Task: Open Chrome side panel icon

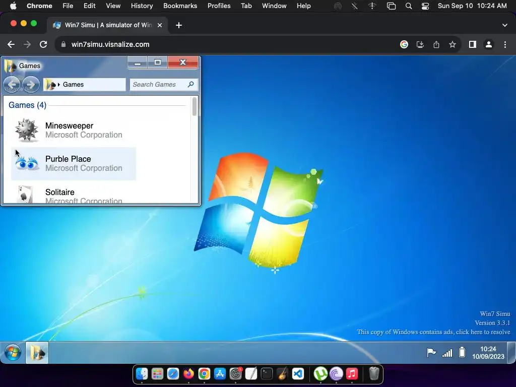Action: [473, 44]
